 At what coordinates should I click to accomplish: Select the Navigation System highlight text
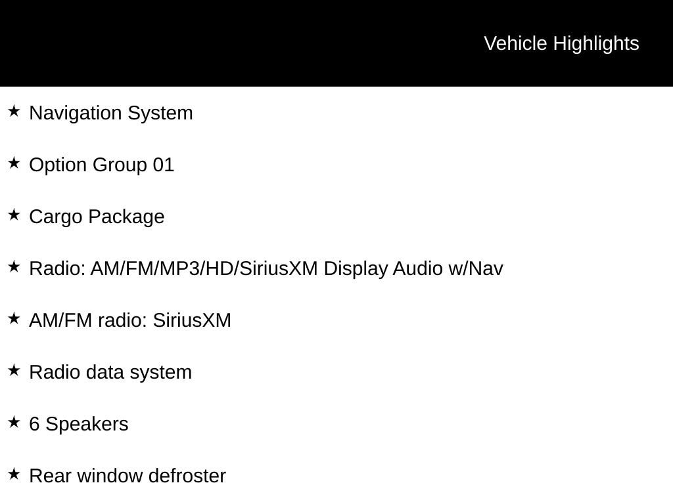pos(111,113)
